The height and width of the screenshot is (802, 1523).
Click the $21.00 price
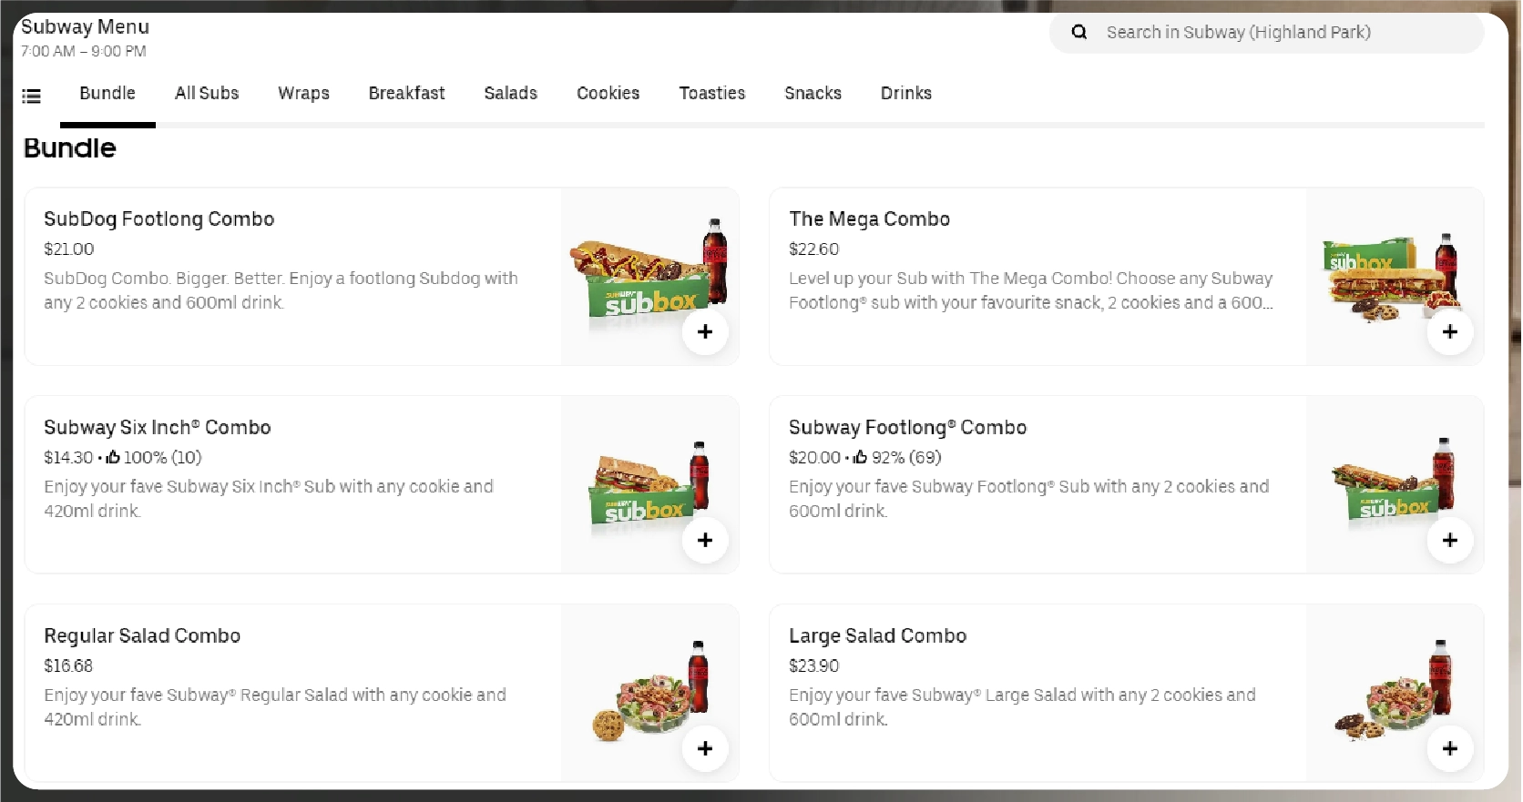69,249
